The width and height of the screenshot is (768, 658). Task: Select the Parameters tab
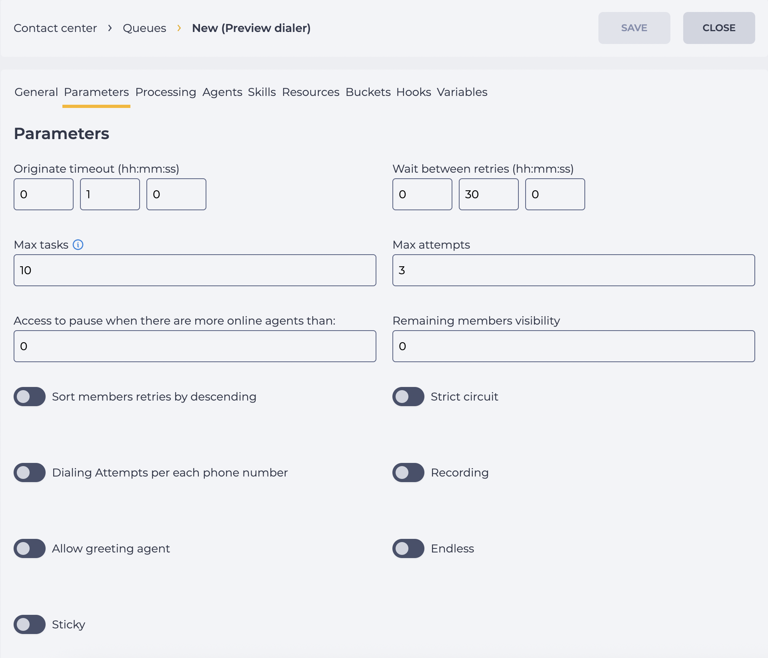(x=96, y=92)
